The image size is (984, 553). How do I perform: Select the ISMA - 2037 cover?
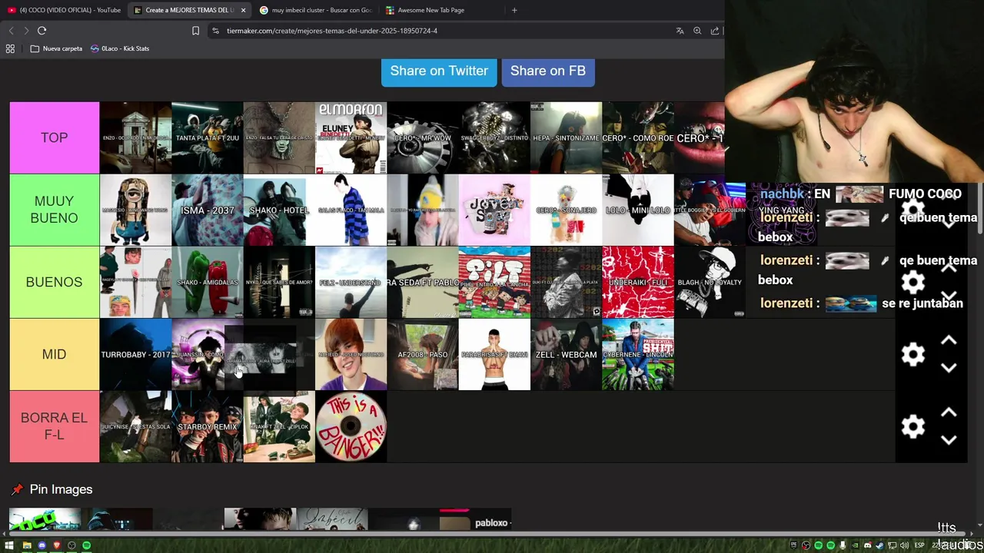pyautogui.click(x=208, y=210)
